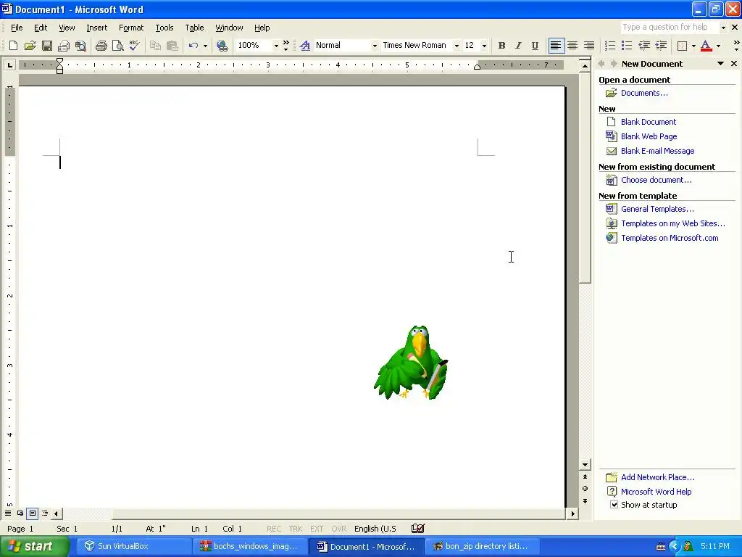742x557 pixels.
Task: Center align the text
Action: [572, 46]
